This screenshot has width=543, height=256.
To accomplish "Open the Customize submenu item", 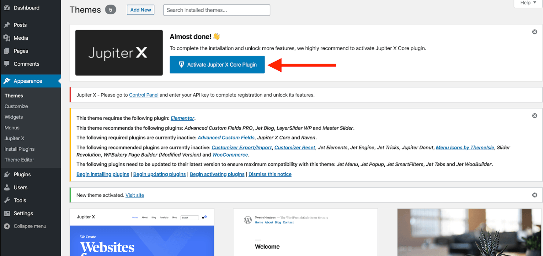I will (16, 106).
